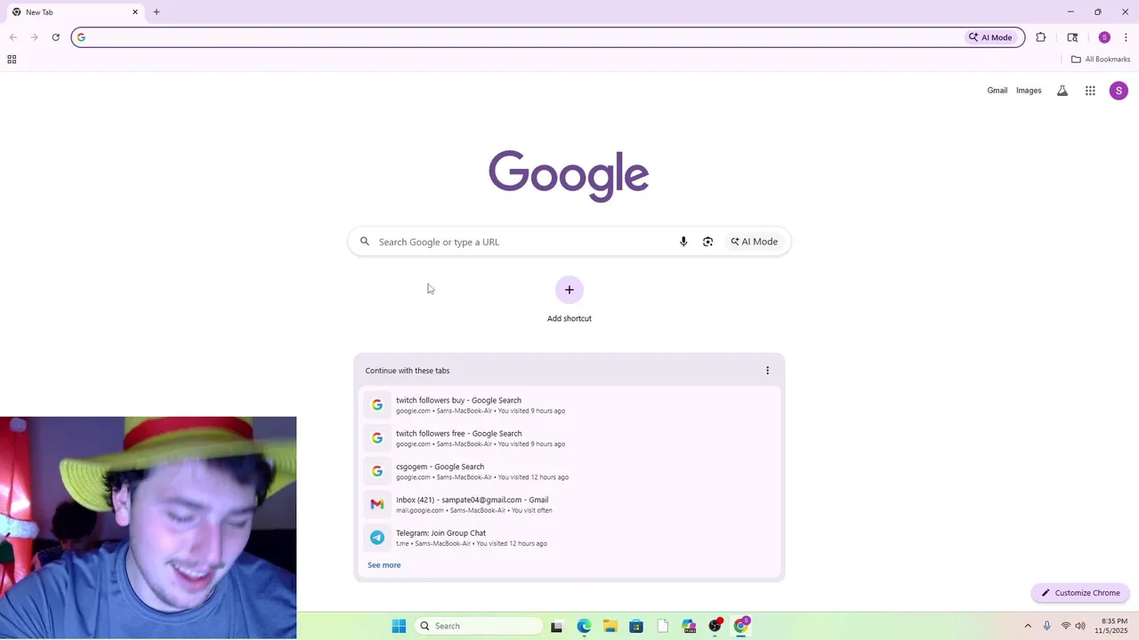
Task: Click the magnifier icon in the search box
Action: click(x=365, y=242)
